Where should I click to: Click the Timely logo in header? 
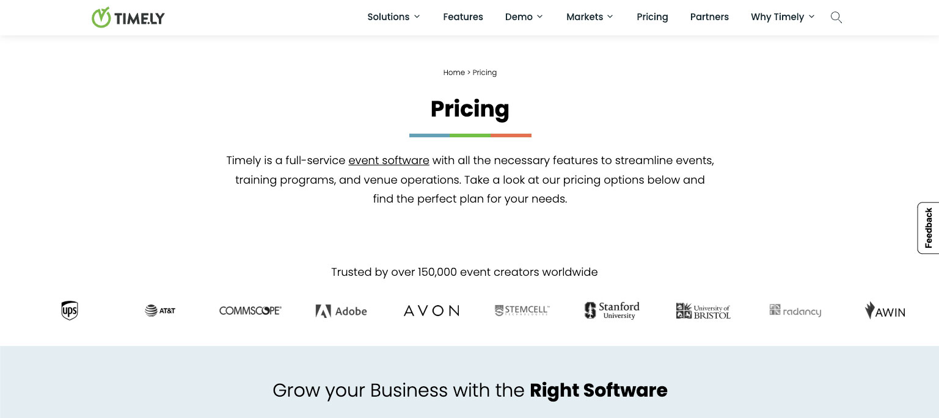(x=128, y=18)
